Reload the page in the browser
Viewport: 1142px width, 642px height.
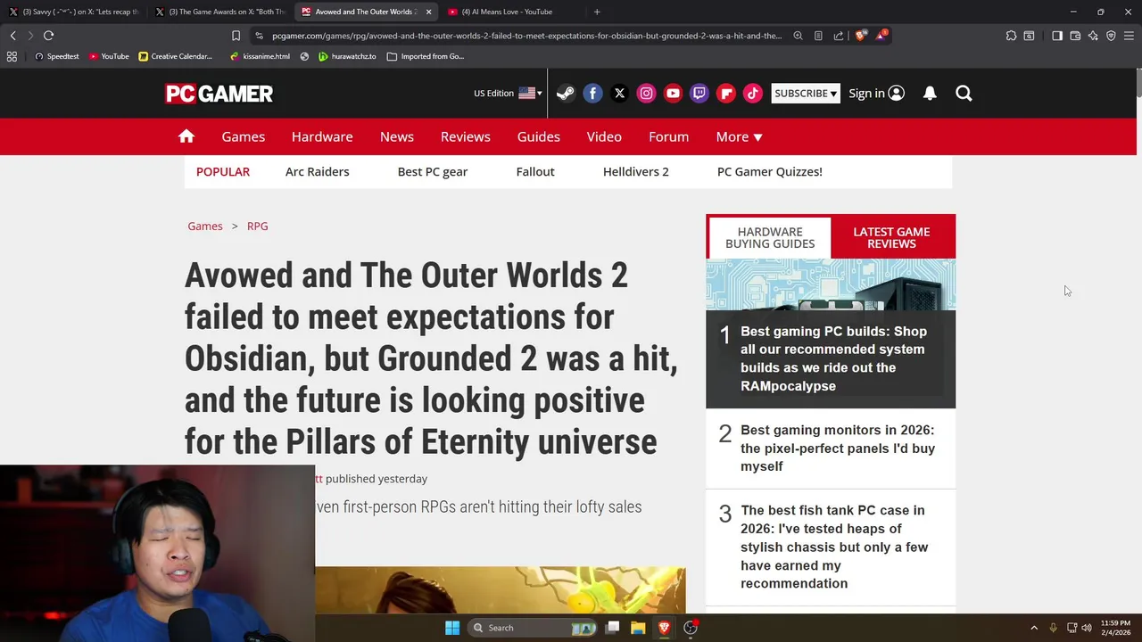point(48,36)
